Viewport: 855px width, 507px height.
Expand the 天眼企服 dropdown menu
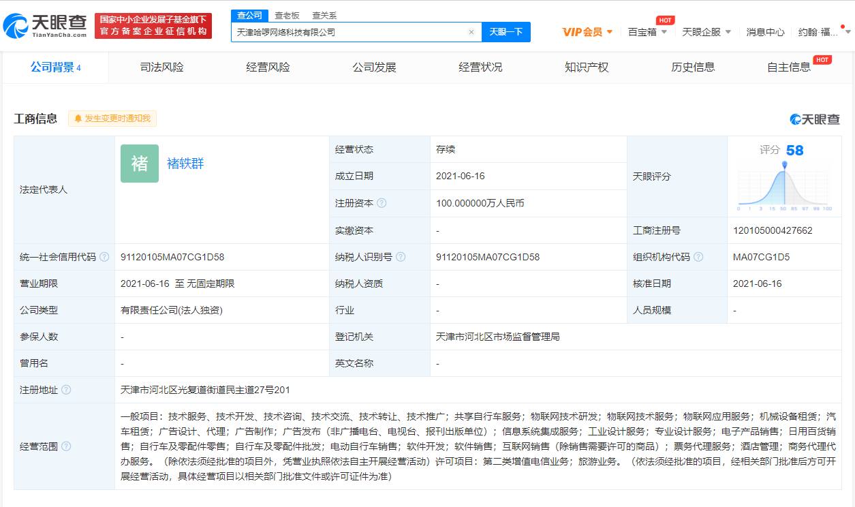click(x=706, y=32)
